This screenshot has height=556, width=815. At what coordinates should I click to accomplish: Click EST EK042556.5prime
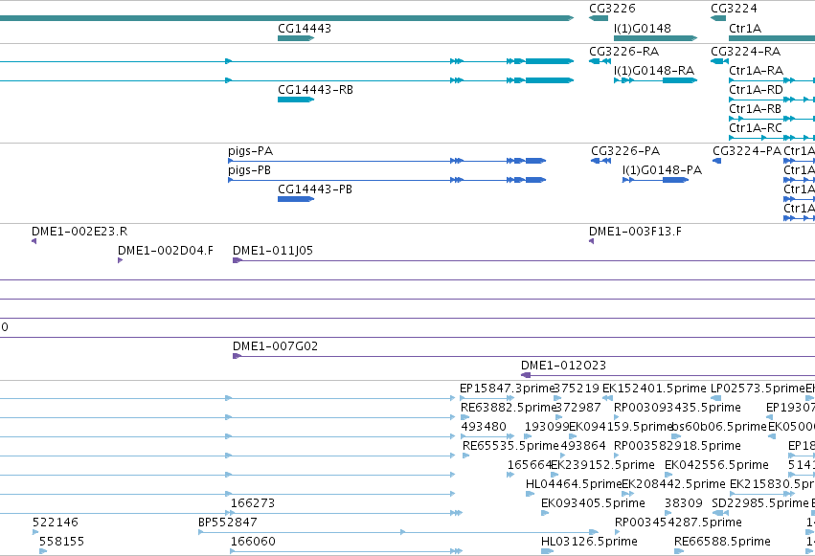coord(668,475)
